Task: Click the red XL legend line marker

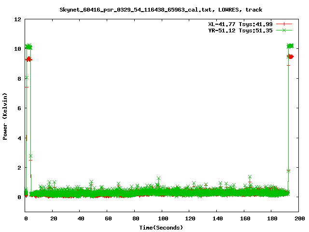Action: tap(284, 24)
